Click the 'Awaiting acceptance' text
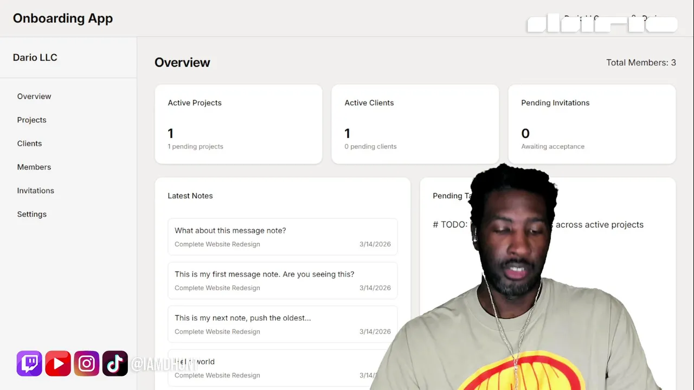 coord(552,146)
